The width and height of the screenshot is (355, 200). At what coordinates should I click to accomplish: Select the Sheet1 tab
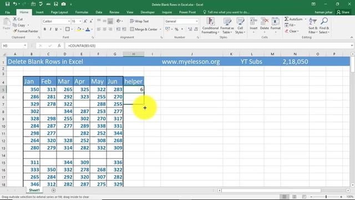coord(34,190)
